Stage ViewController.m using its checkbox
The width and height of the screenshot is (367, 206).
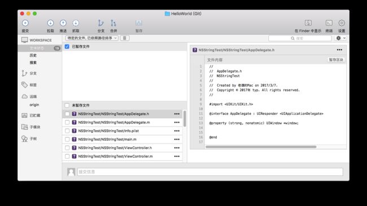pos(67,156)
